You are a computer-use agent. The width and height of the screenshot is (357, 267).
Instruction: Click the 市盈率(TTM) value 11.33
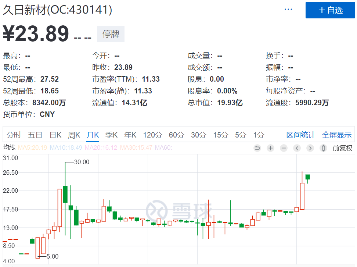(151, 79)
